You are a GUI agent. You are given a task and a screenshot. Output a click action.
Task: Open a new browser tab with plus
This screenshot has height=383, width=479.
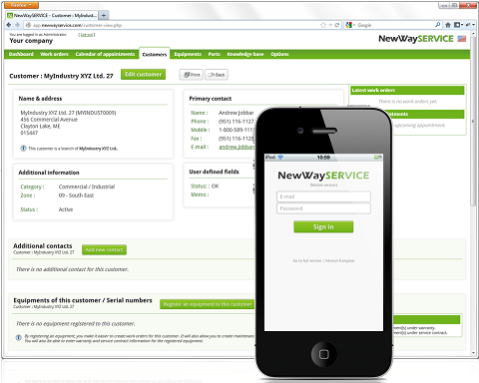point(104,15)
